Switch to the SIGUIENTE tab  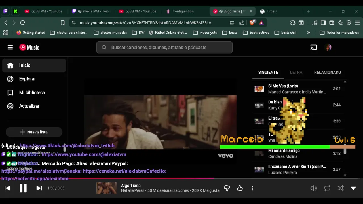coord(268,72)
